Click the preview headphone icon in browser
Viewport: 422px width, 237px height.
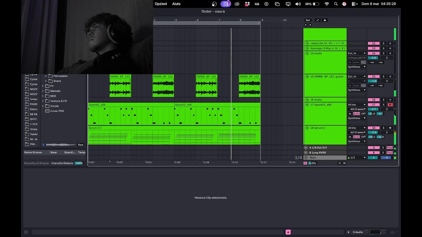click(43, 145)
